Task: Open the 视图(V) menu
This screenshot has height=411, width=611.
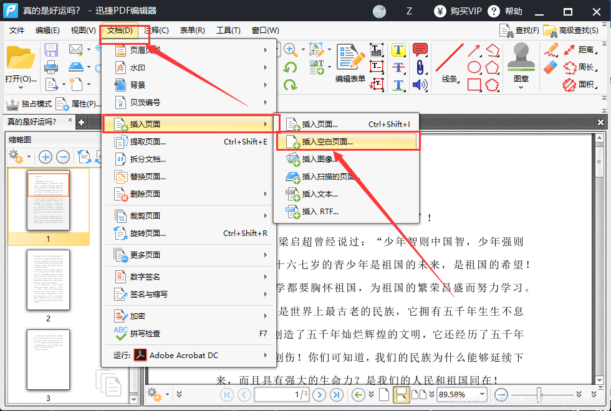Action: click(x=83, y=31)
